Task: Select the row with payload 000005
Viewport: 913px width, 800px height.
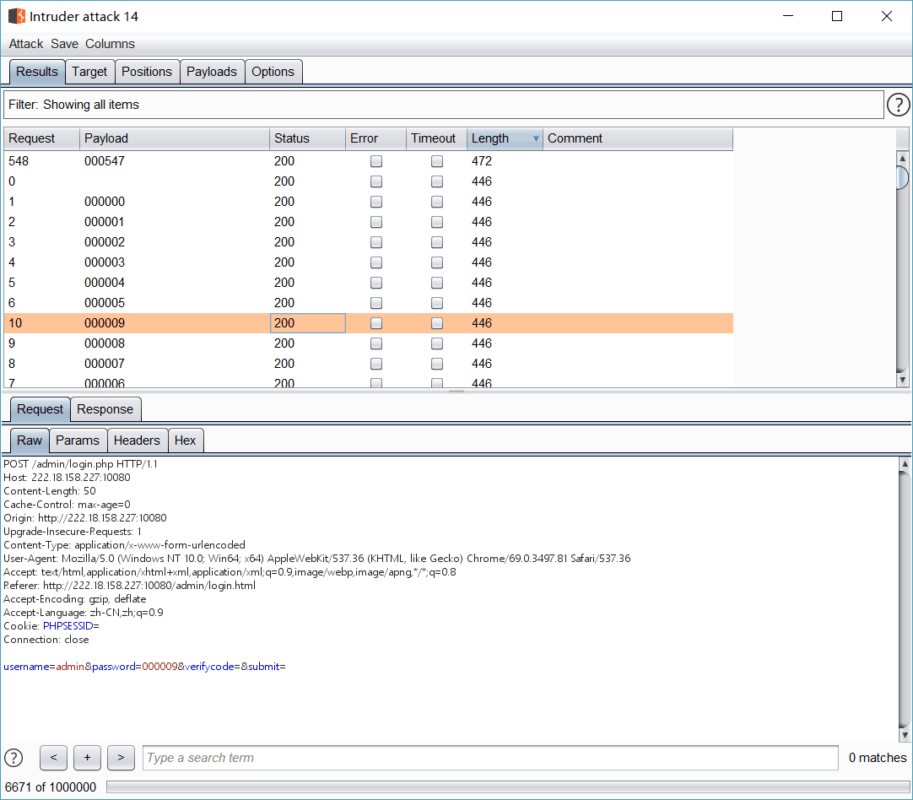Action: (x=368, y=303)
